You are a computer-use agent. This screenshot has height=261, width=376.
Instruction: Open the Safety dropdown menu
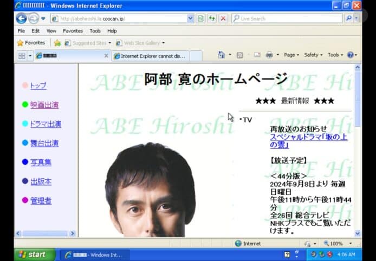click(313, 55)
